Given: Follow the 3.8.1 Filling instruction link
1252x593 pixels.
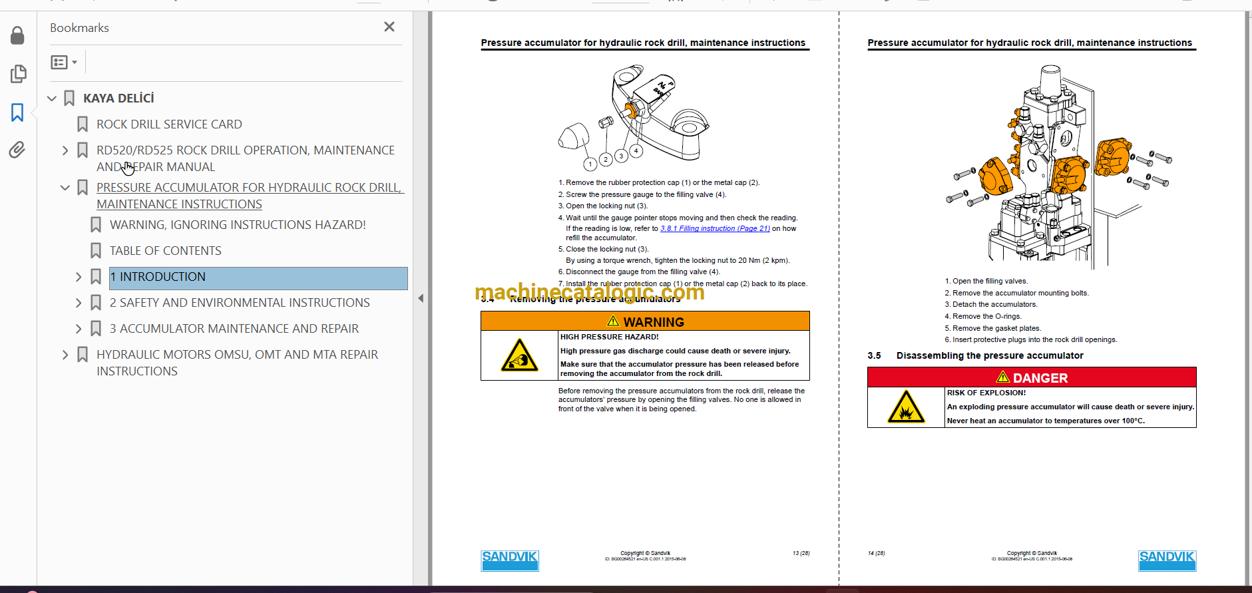Looking at the screenshot, I should point(715,228).
